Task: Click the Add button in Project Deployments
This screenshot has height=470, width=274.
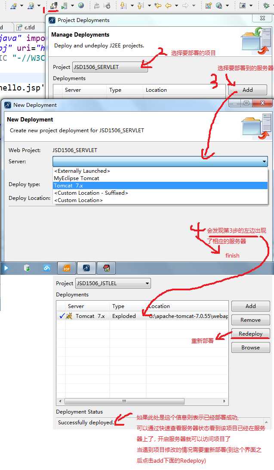Action: 247,90
